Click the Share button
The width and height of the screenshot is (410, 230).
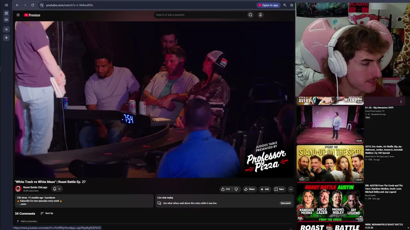click(x=250, y=189)
